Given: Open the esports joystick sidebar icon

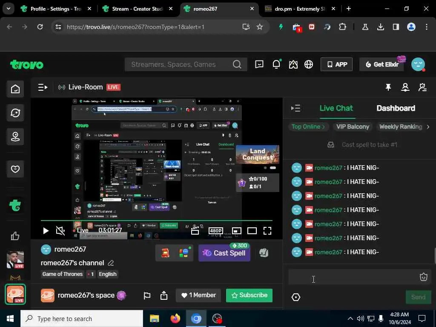Looking at the screenshot, I should tap(15, 137).
